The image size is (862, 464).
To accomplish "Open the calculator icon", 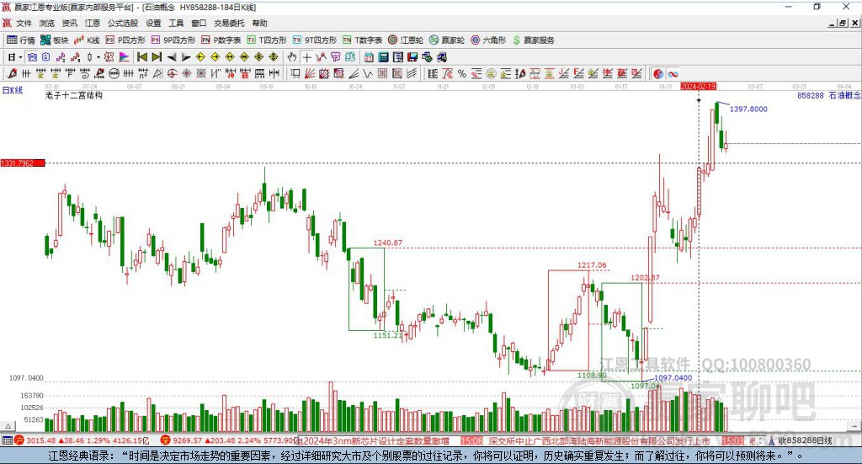I will point(383,57).
